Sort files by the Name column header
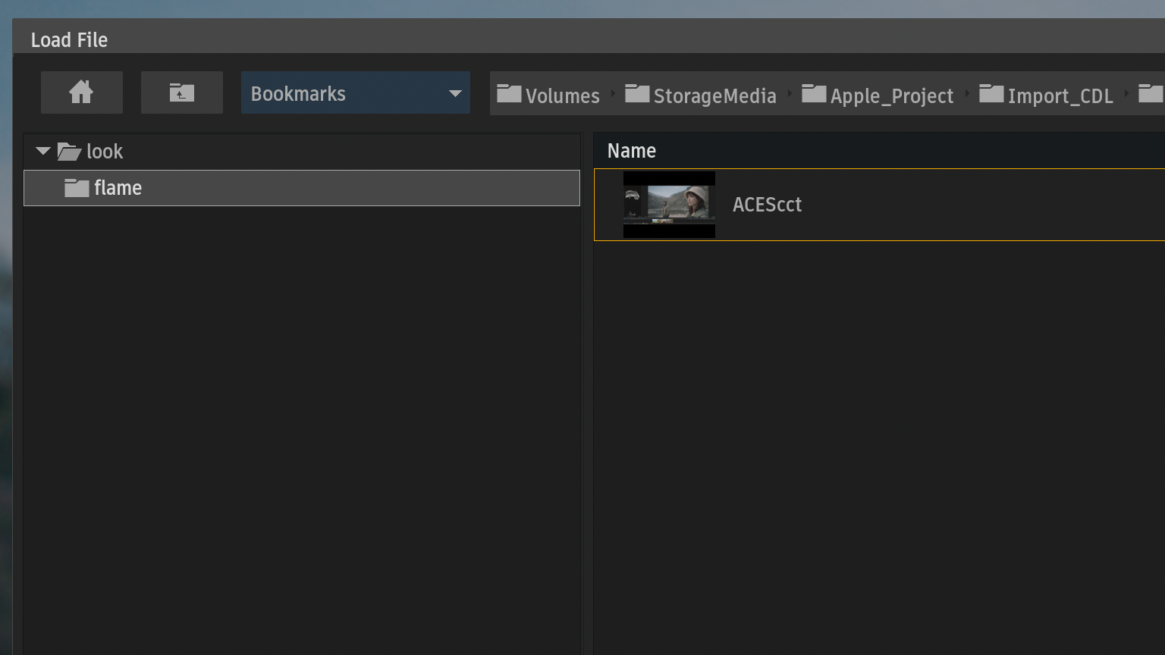The height and width of the screenshot is (655, 1165). click(632, 151)
